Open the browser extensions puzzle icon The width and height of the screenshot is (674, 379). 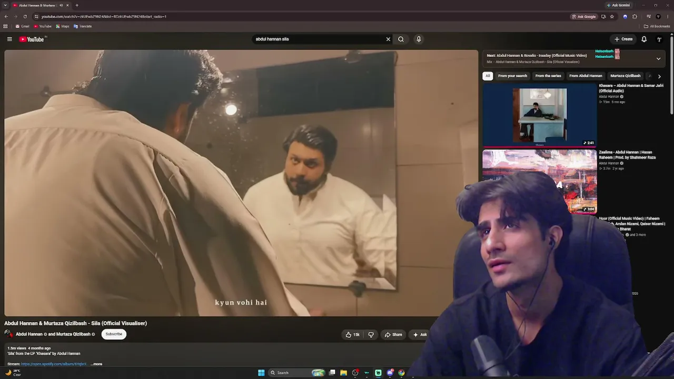click(635, 16)
